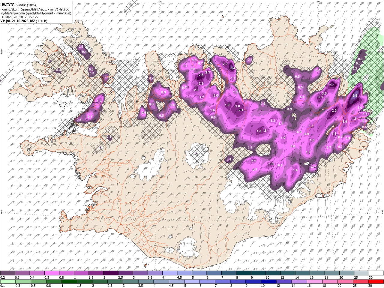
Task: Select the 1.4 value label on the map
Action: (x=295, y=170)
